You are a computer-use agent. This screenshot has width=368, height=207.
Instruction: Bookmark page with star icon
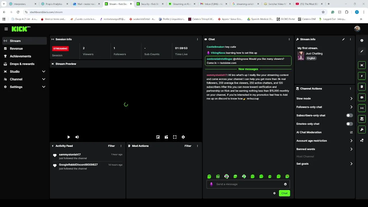pyautogui.click(x=323, y=12)
